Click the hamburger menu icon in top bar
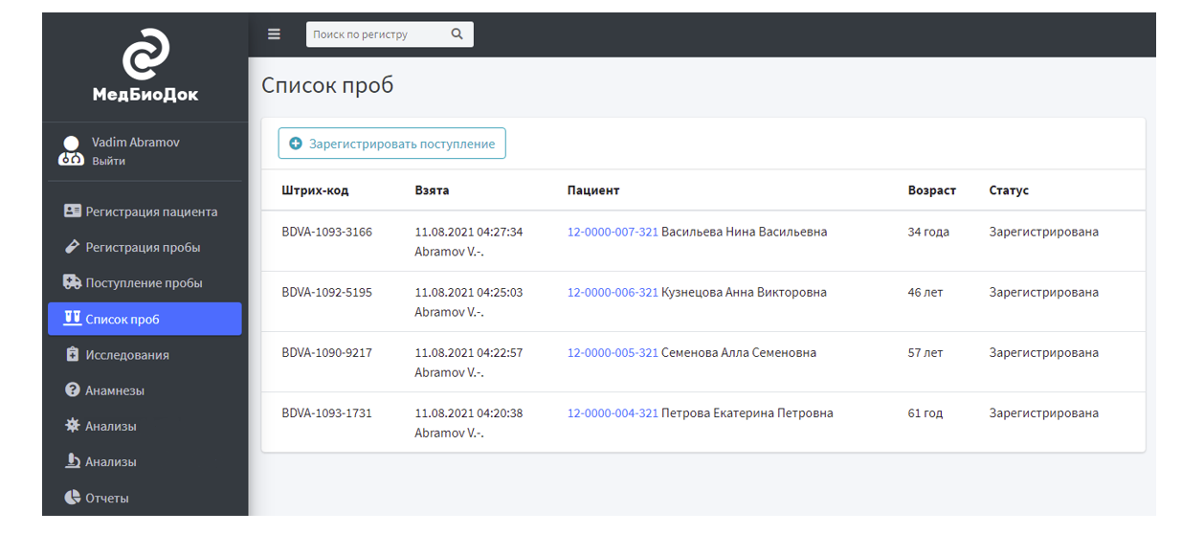This screenshot has width=1182, height=534. 274,34
